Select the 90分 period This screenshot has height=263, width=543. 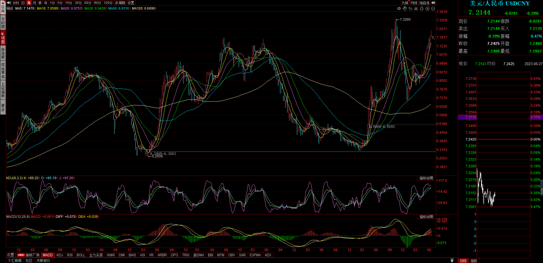coord(98,3)
